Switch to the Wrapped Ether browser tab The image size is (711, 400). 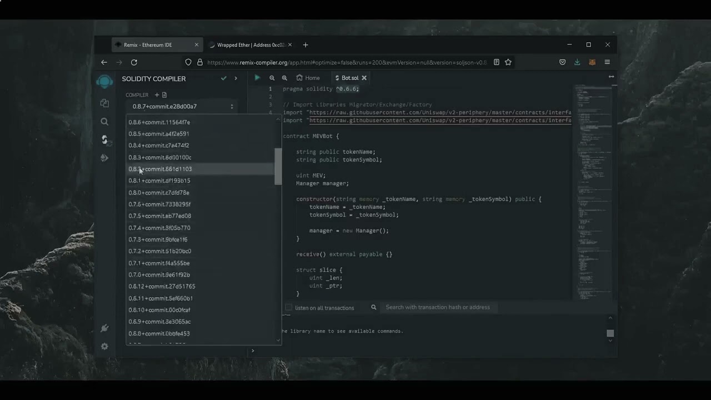tap(251, 45)
